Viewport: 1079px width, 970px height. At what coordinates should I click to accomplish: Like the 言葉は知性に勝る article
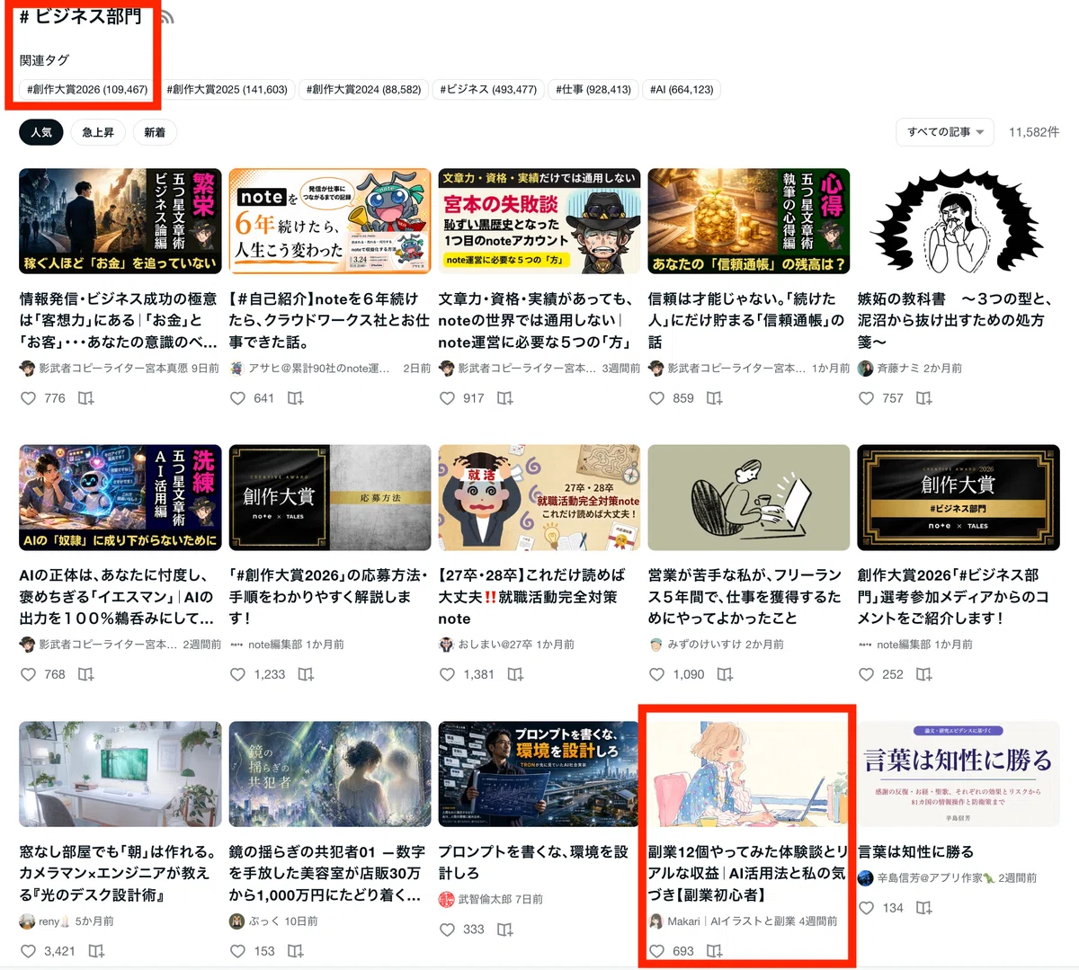866,908
